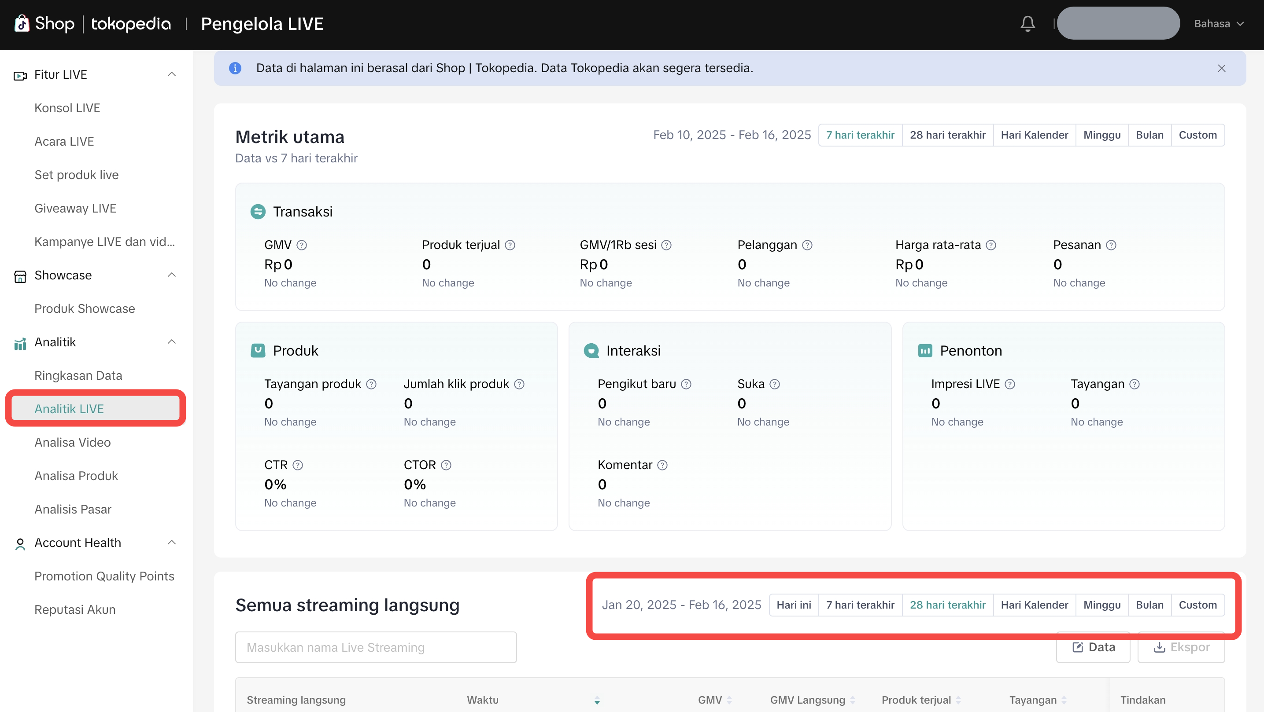This screenshot has width=1264, height=712.
Task: Collapse the Fitur LIVE sidebar section
Action: [172, 74]
